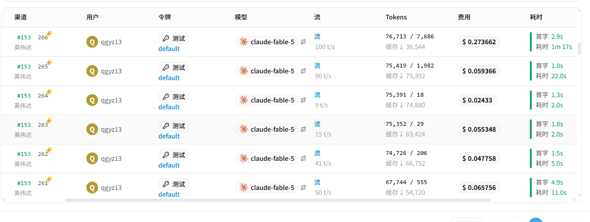This screenshot has width=590, height=222.
Task: Click the 模型 column header
Action: click(241, 17)
